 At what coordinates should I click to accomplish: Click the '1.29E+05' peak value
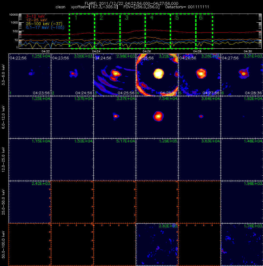click(x=168, y=141)
